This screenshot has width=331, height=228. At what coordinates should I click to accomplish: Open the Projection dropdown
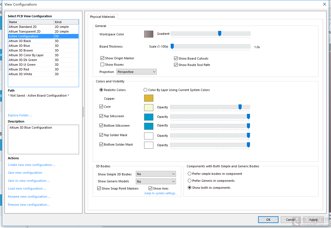pos(137,72)
